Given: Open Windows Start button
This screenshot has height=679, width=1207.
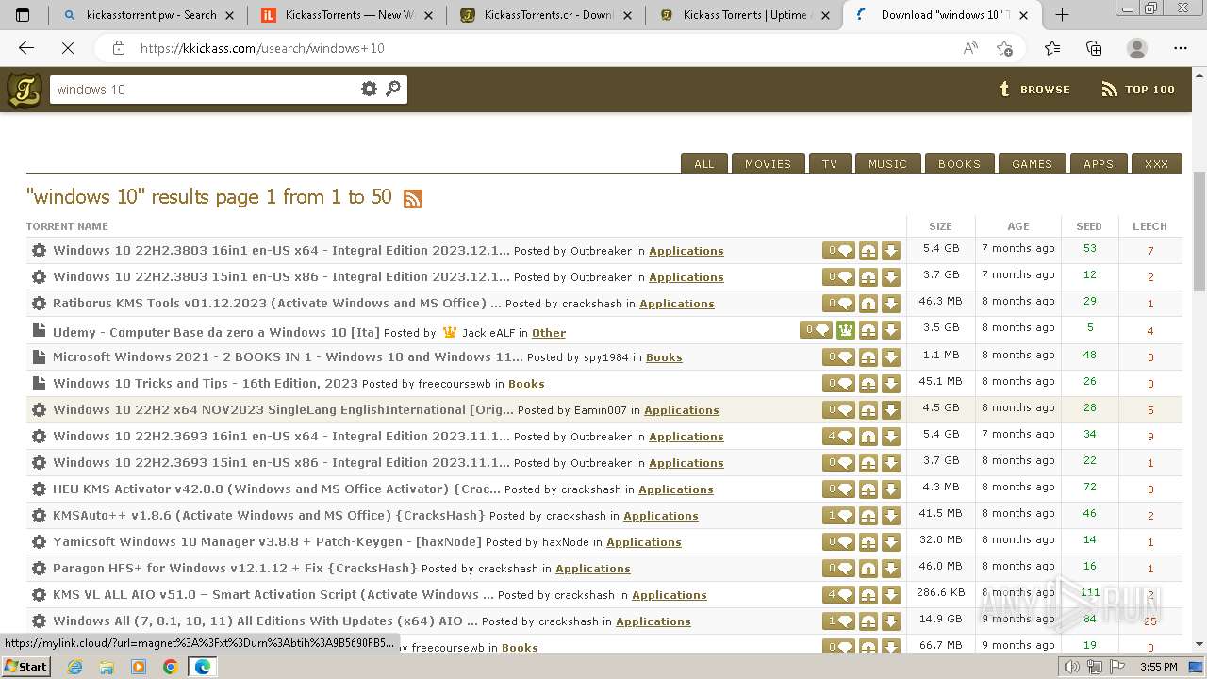Looking at the screenshot, I should (26, 666).
